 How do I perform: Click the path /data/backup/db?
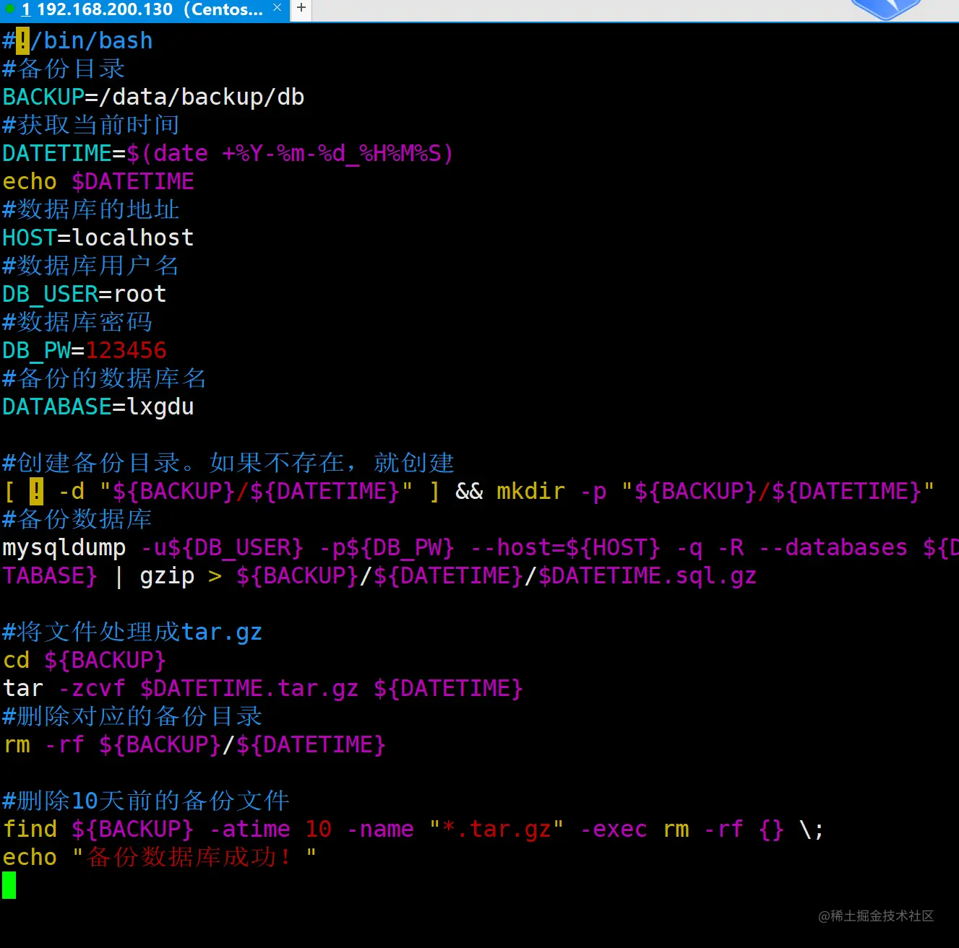pos(202,97)
